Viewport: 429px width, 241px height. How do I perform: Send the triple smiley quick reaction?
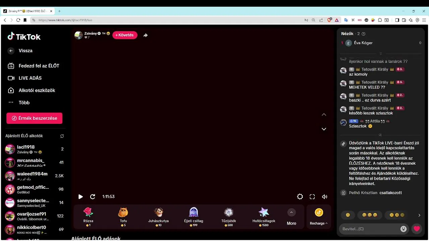[x=370, y=215]
